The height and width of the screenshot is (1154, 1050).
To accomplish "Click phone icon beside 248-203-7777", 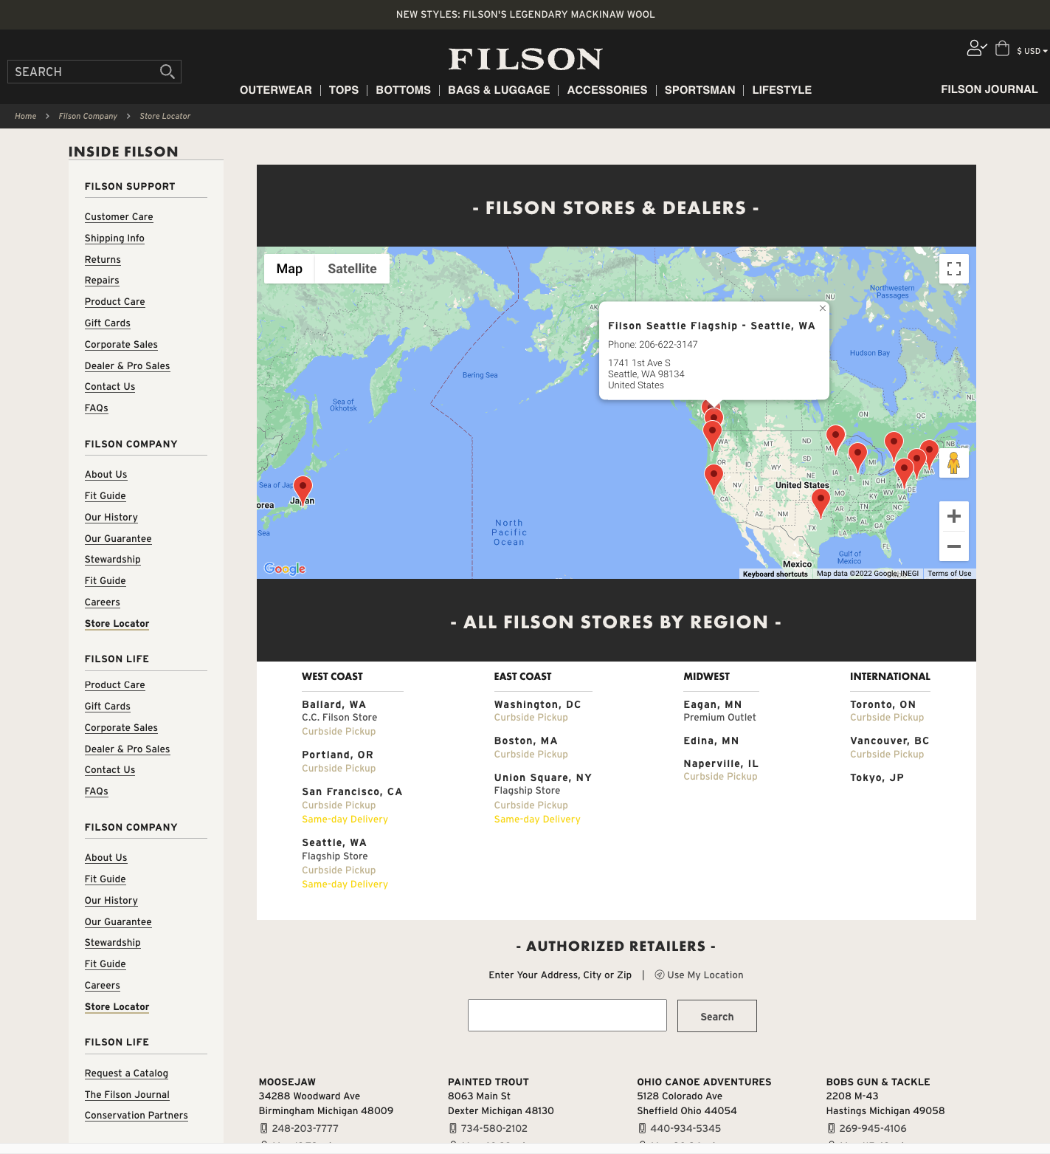I will pyautogui.click(x=264, y=1128).
